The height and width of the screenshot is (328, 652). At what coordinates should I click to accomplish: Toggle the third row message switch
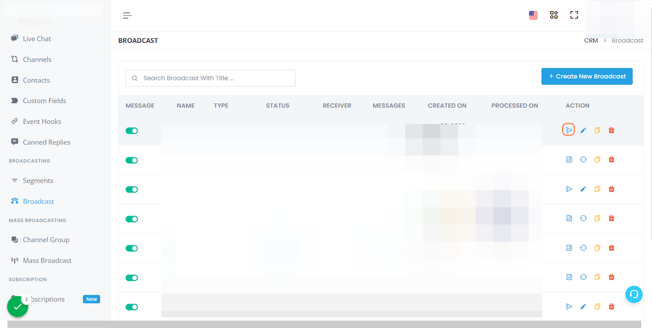pyautogui.click(x=131, y=190)
